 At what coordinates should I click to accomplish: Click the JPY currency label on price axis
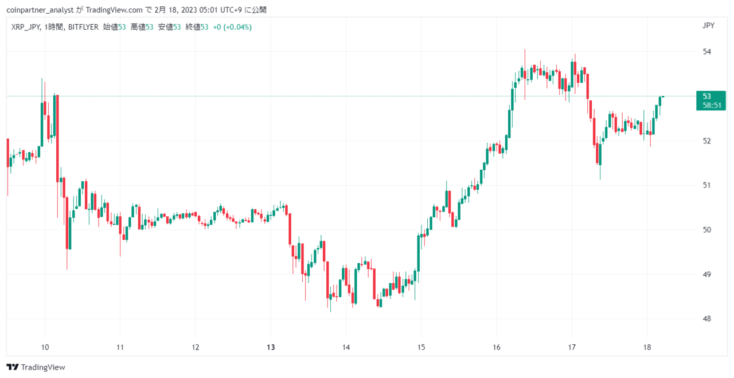click(x=708, y=25)
